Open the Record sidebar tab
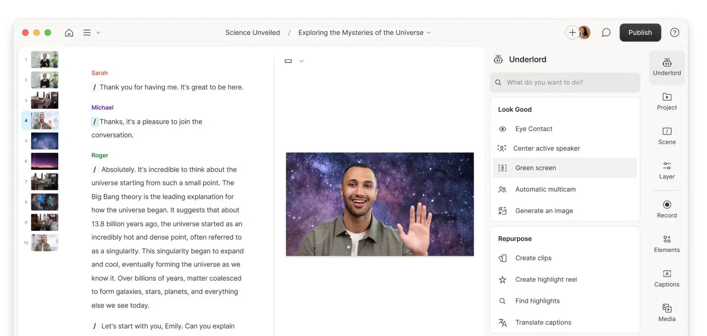Image resolution: width=707 pixels, height=336 pixels. point(667,209)
